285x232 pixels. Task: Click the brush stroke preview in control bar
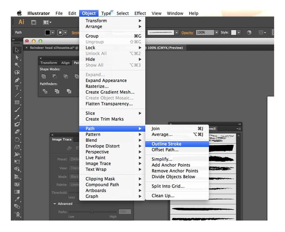pos(161,32)
